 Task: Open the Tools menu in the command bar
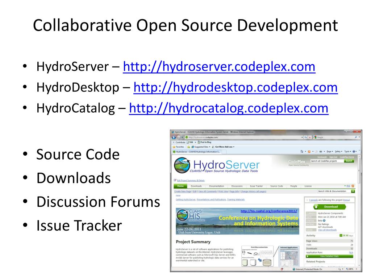click(x=347, y=152)
